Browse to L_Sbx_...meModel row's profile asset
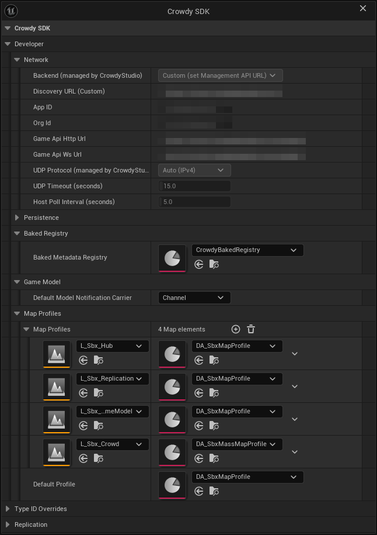 [x=214, y=426]
